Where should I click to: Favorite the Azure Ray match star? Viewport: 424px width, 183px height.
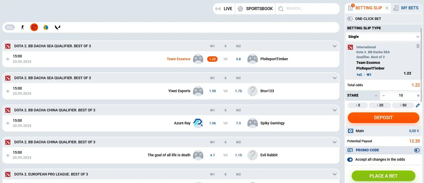tap(8, 123)
